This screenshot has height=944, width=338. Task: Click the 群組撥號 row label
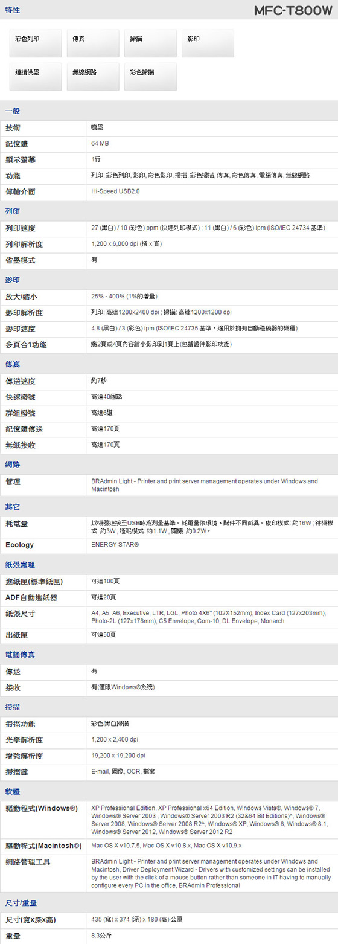pos(20,413)
